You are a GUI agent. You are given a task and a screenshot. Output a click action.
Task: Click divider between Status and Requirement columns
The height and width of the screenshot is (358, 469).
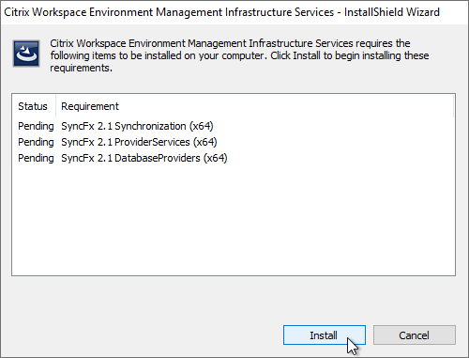56,106
